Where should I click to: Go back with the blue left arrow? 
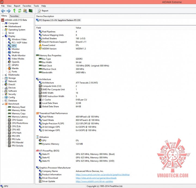click(x=3, y=11)
